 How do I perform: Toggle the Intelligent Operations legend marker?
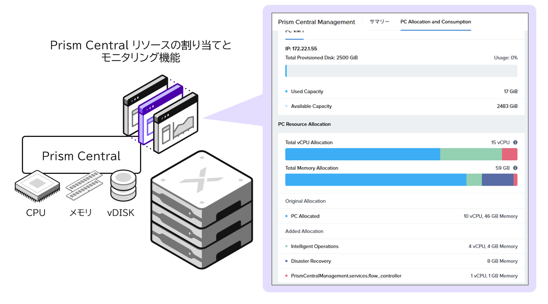287,246
